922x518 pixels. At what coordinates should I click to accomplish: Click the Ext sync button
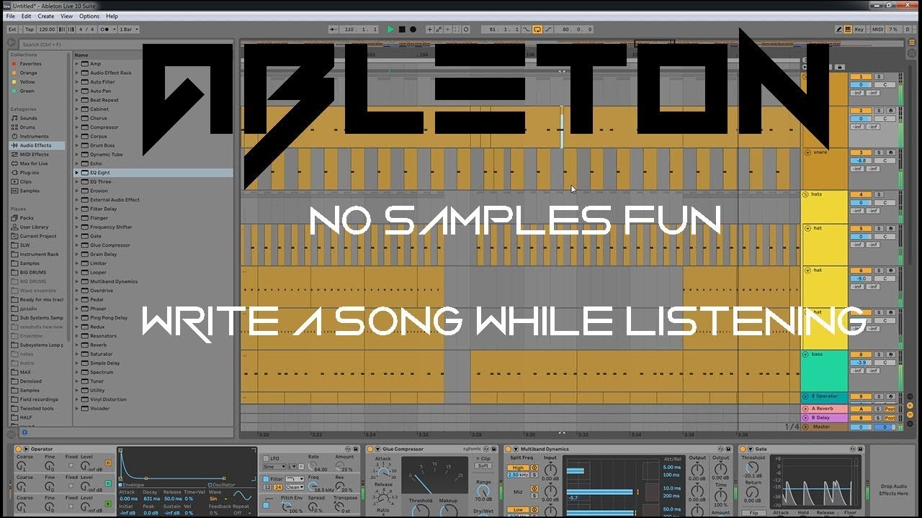coord(12,29)
